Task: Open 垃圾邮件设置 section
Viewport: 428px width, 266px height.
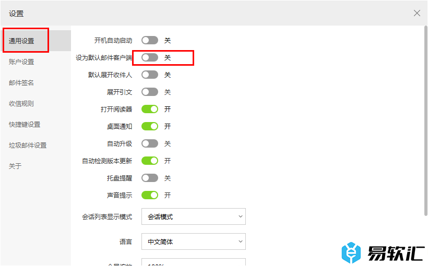Action: point(28,145)
